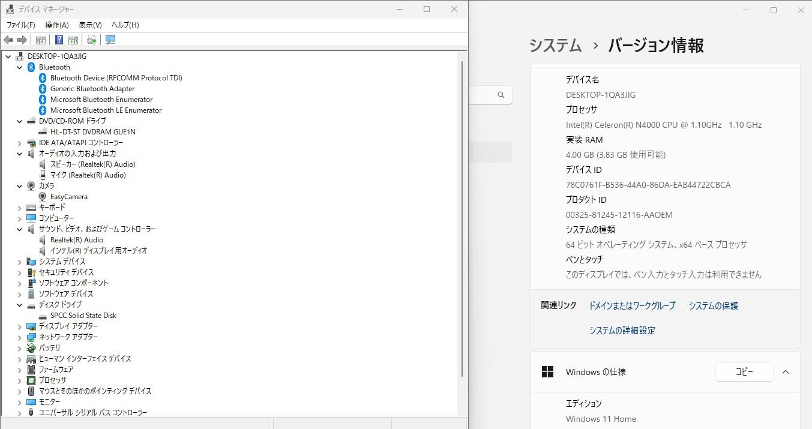The width and height of the screenshot is (812, 429).
Task: Click the microphone icon of マイク (Realtek(R) Audio)
Action: (43, 175)
